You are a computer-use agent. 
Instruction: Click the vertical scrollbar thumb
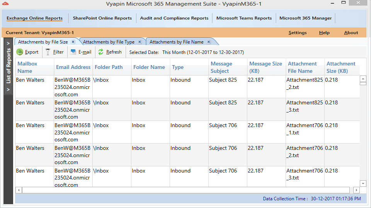363,84
